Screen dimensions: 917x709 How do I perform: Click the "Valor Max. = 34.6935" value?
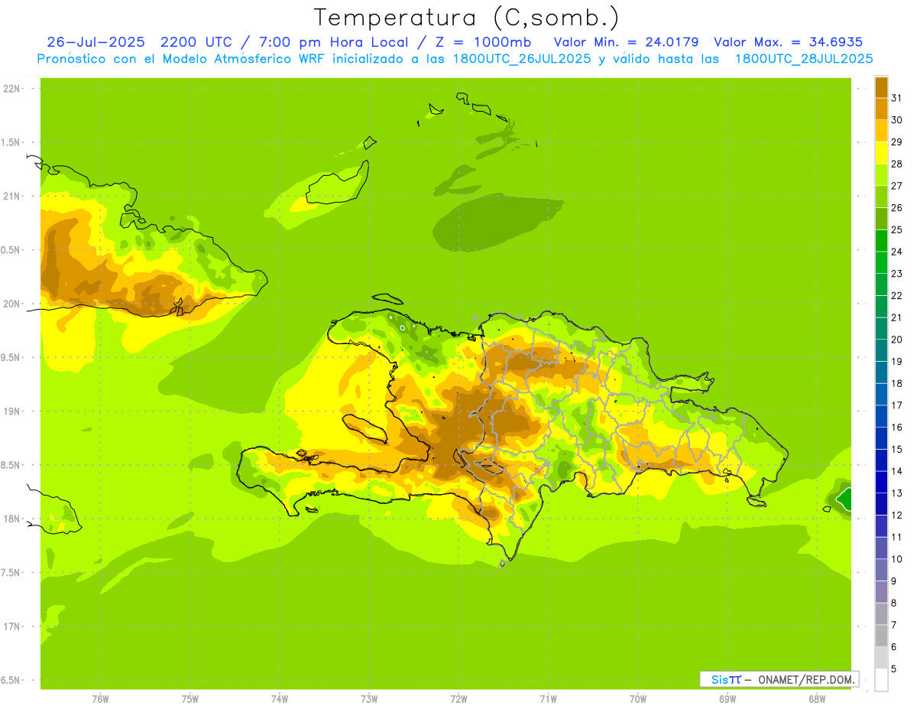coord(788,42)
